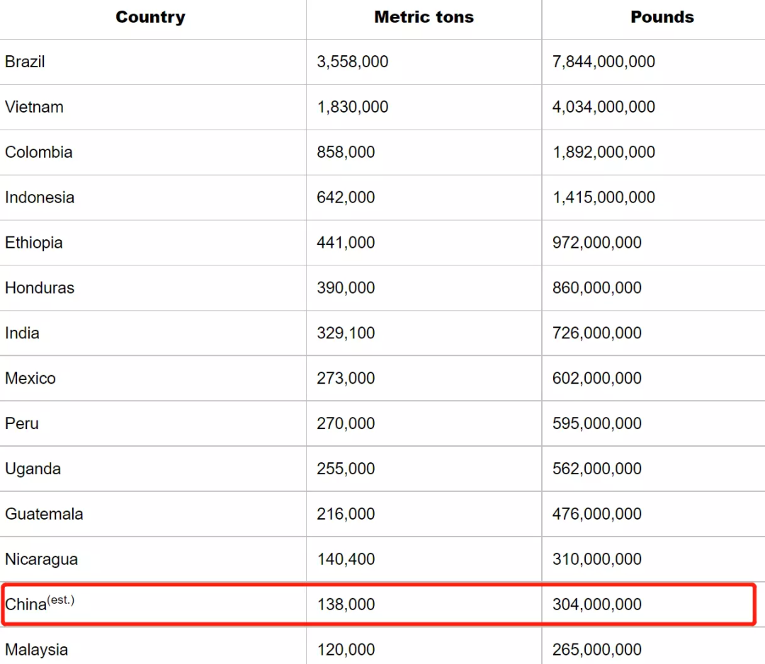
Task: Click the Pounds column header
Action: point(662,18)
